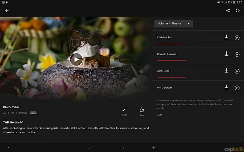Tap the Android home button
The height and width of the screenshot is (152, 244).
click(122, 147)
